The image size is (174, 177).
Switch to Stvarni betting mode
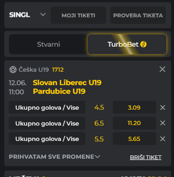pyautogui.click(x=48, y=44)
